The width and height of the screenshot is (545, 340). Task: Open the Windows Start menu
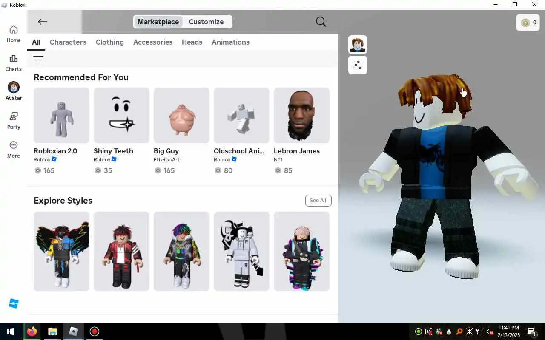(x=10, y=331)
